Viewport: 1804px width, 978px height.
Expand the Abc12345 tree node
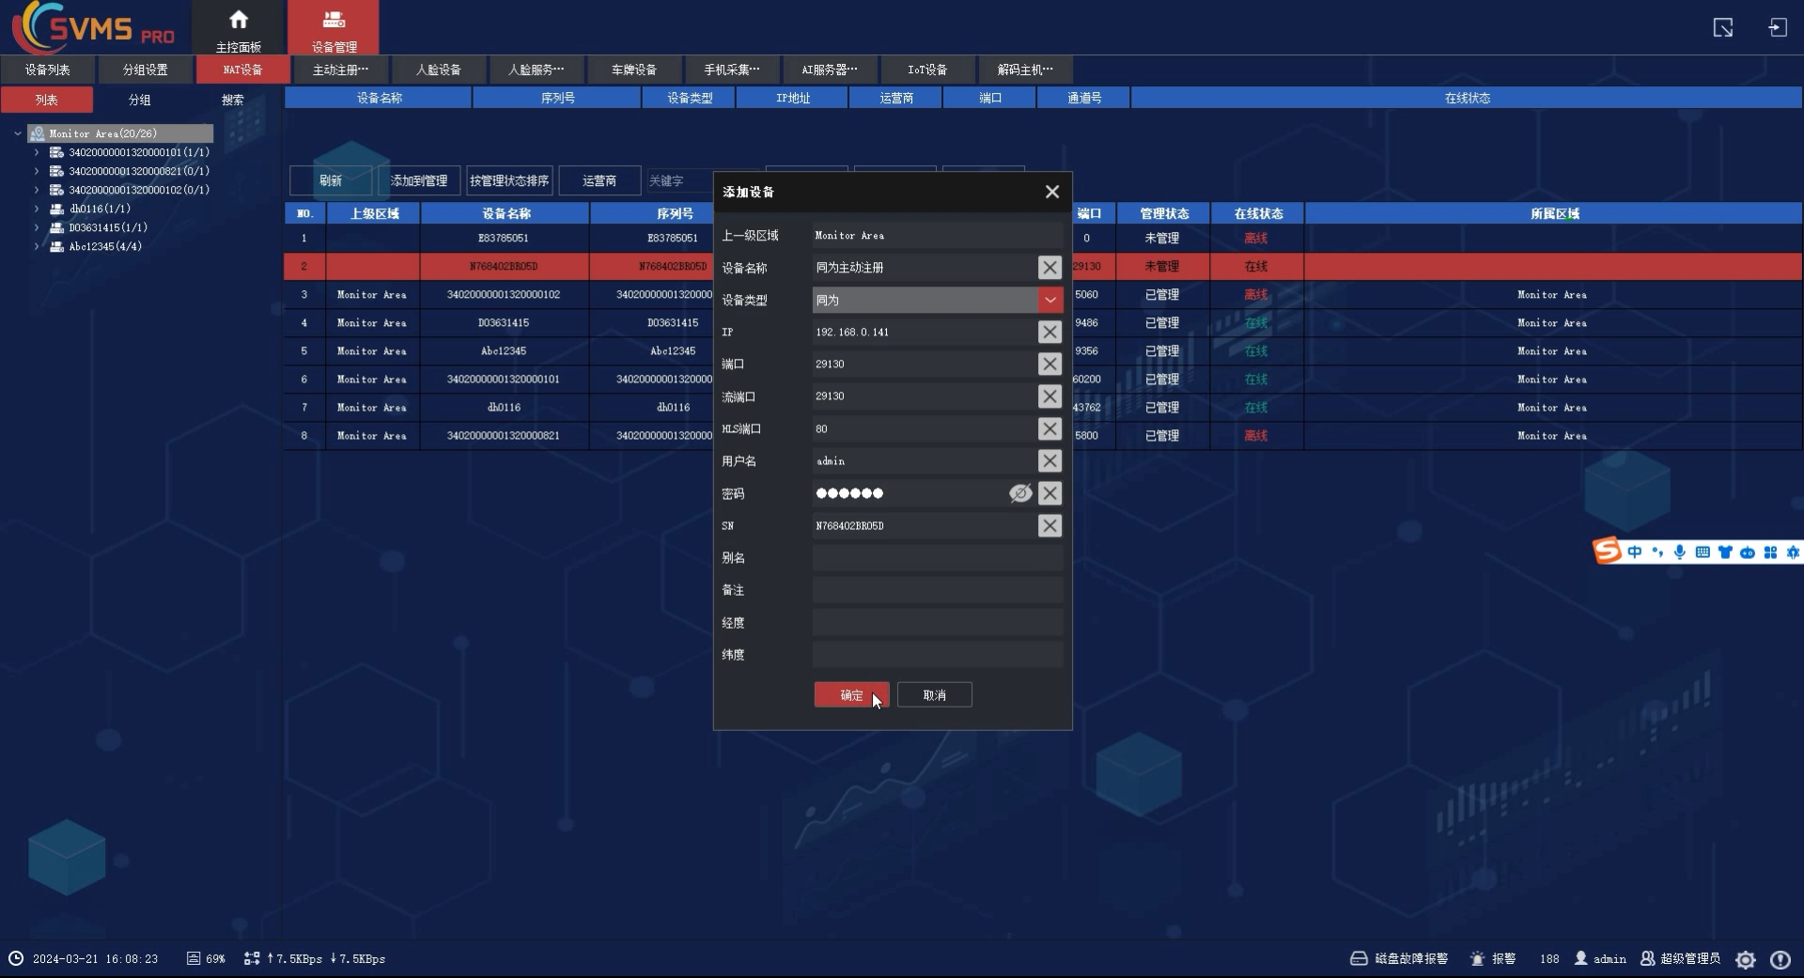pos(37,246)
